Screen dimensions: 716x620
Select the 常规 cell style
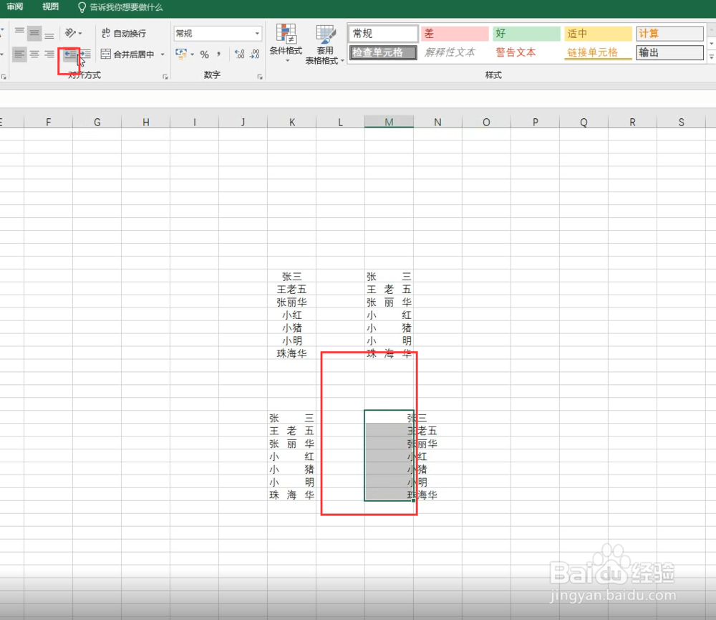pyautogui.click(x=384, y=34)
